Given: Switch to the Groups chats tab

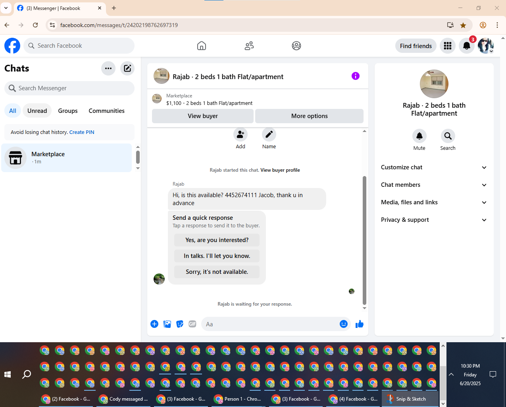Looking at the screenshot, I should coord(68,111).
